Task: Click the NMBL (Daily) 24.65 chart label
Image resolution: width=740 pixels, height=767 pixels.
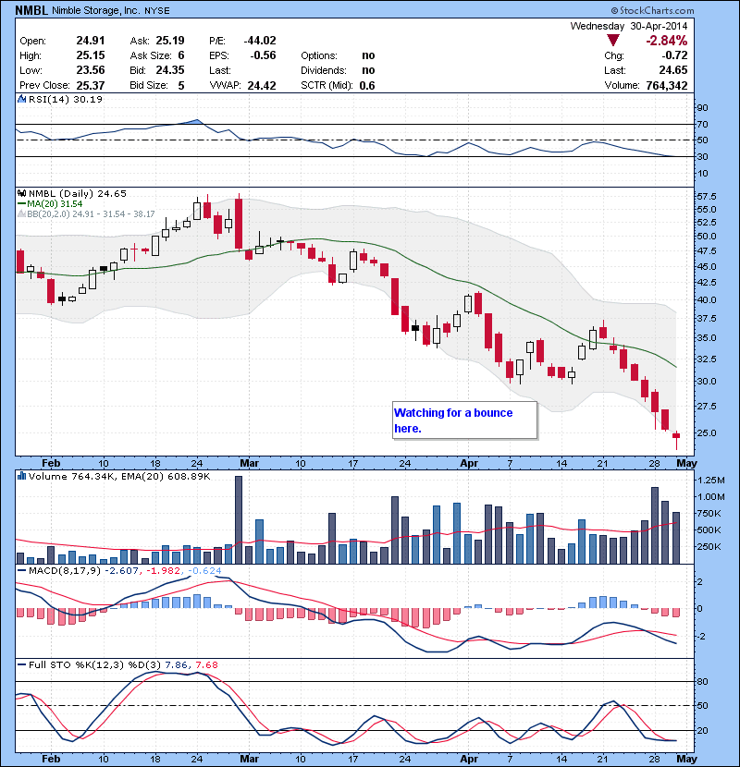Action: pyautogui.click(x=78, y=194)
